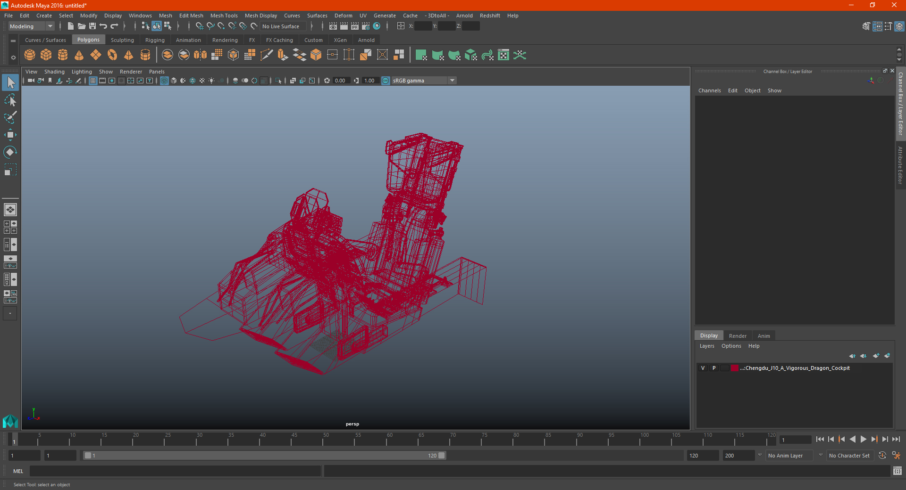Expand shelf options menu gear
Screen dimensions: 906x490
[x=13, y=57]
